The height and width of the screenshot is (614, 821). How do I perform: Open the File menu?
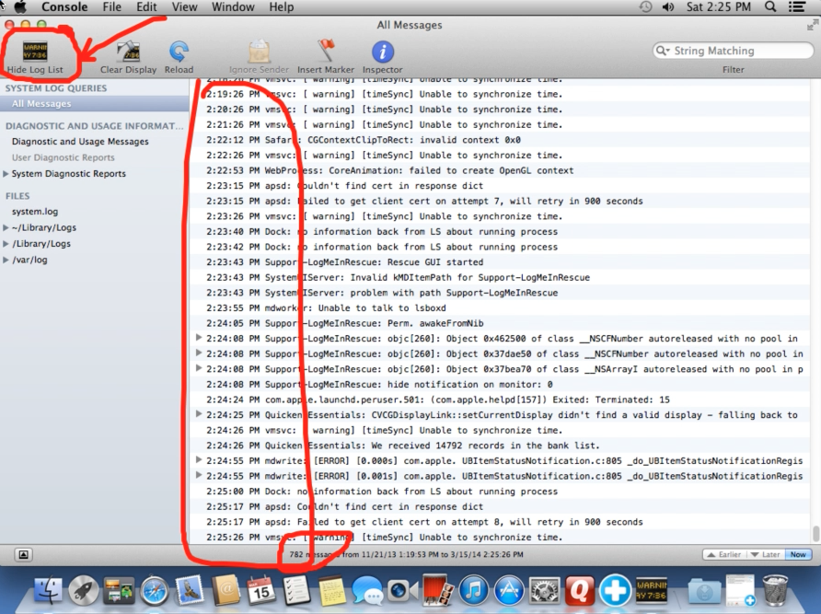[111, 6]
